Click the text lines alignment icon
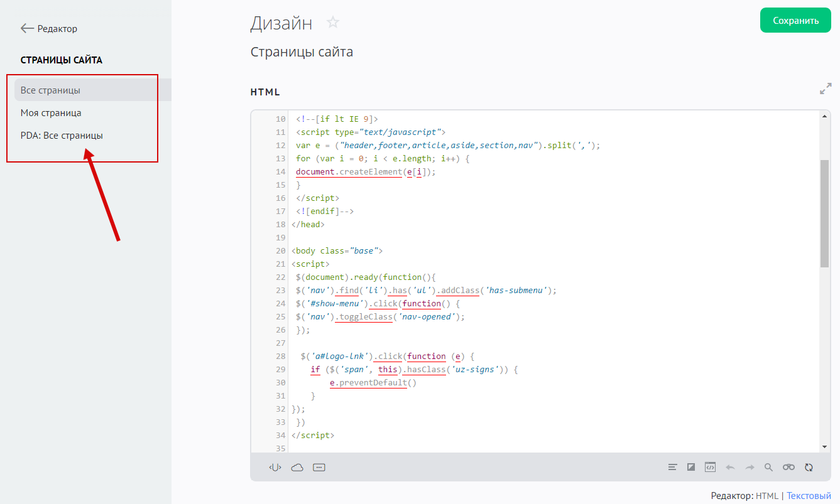The image size is (840, 504). pos(673,468)
